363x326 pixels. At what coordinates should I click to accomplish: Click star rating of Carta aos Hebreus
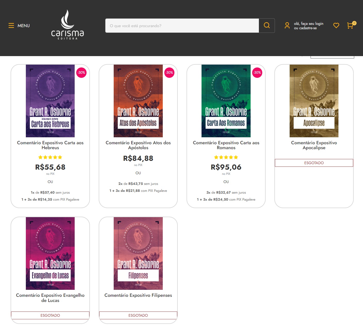(x=50, y=157)
